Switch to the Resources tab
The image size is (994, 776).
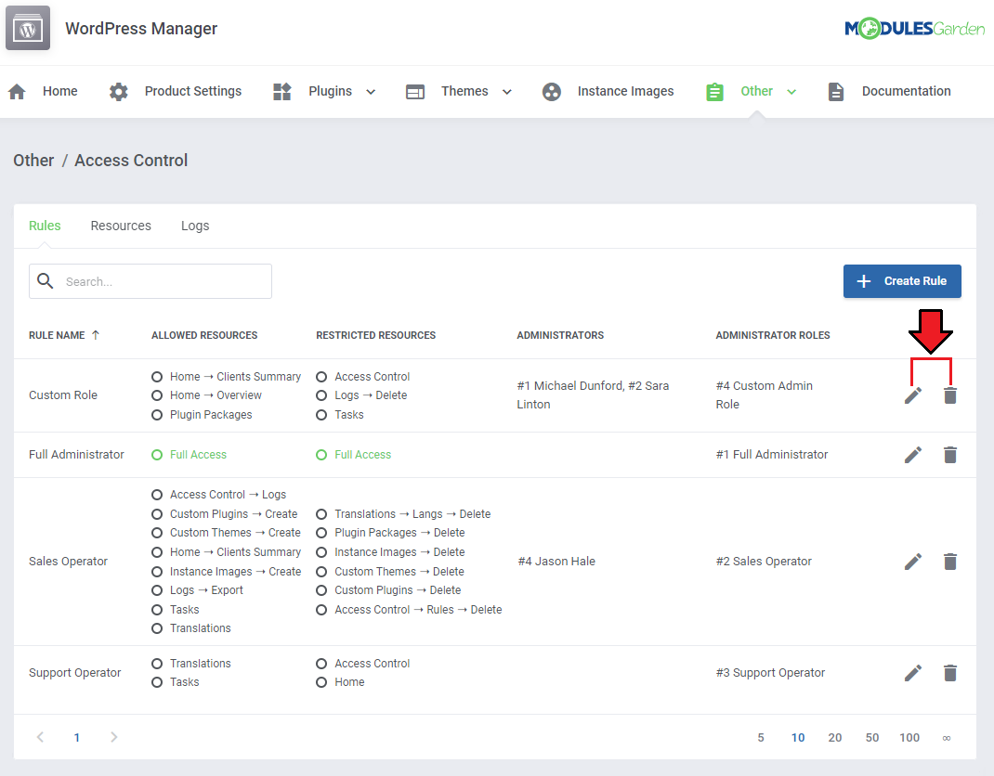coord(121,226)
